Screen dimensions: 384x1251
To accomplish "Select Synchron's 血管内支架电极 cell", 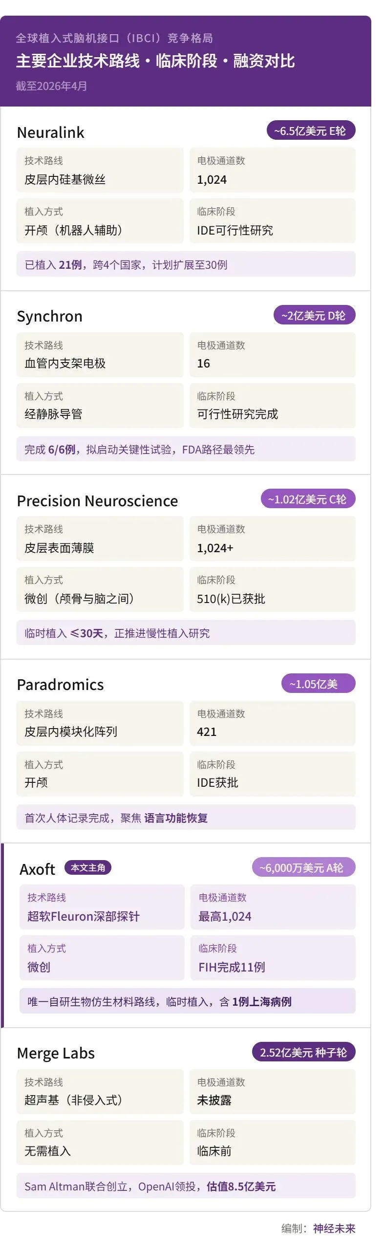I will (x=100, y=355).
